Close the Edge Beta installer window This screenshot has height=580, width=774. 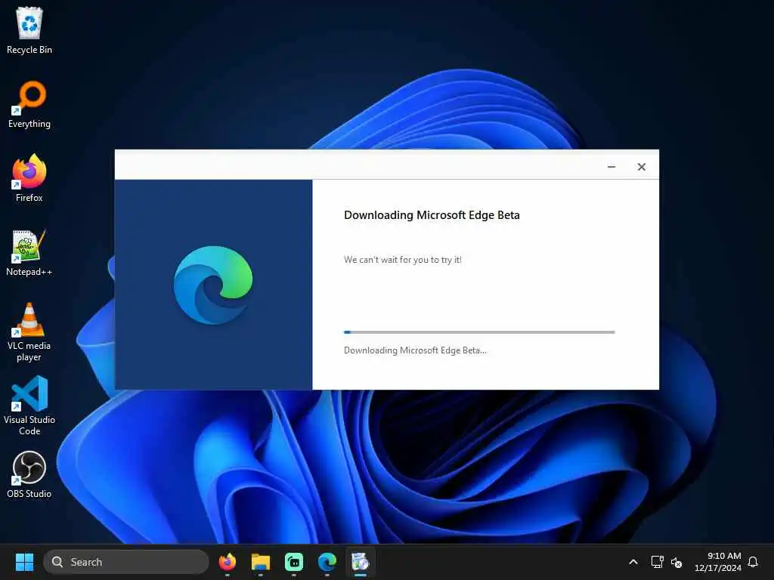(641, 167)
